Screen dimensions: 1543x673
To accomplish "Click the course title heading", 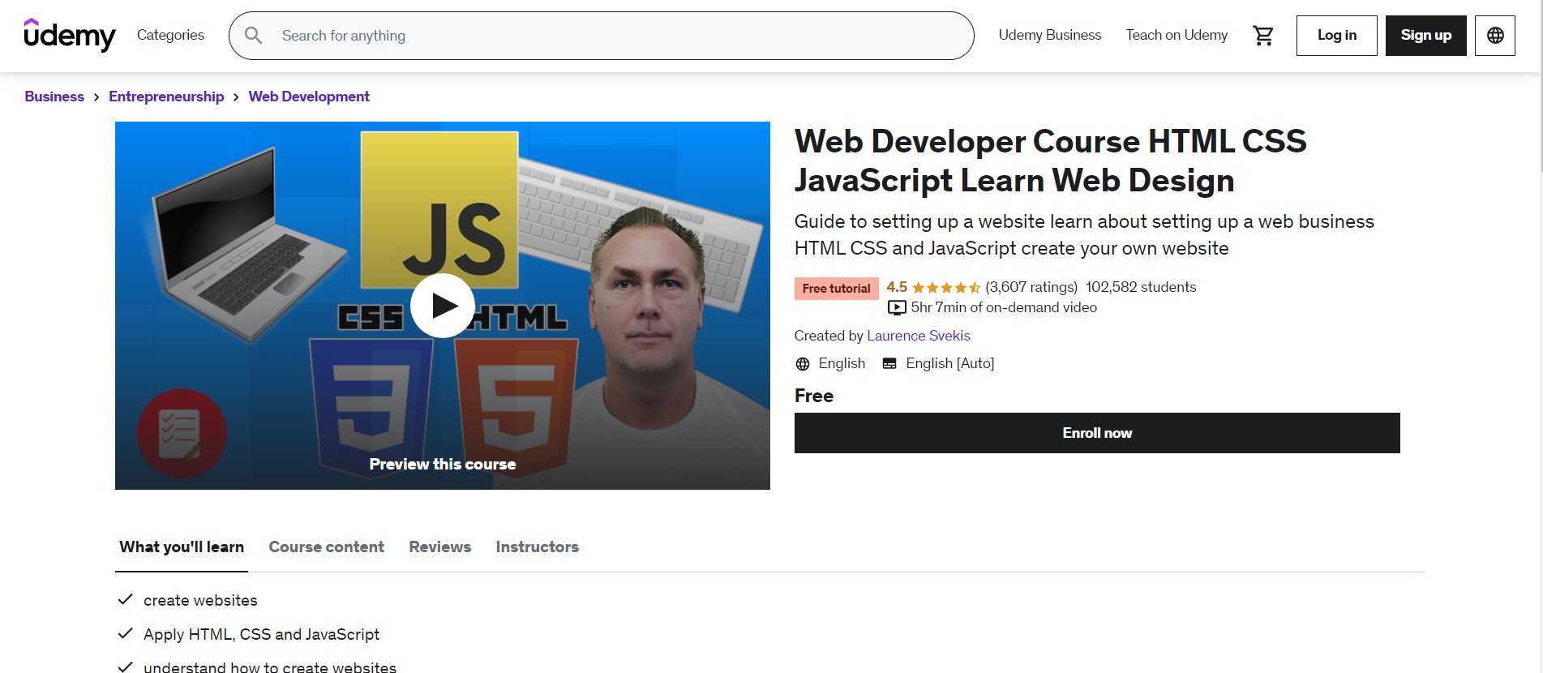I will (1051, 161).
